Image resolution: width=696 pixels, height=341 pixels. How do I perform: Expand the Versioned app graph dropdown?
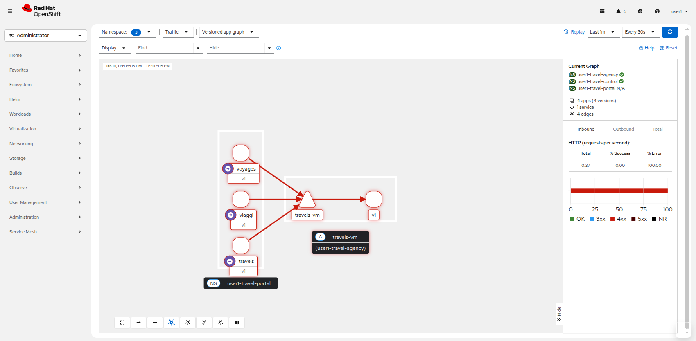[x=228, y=32]
